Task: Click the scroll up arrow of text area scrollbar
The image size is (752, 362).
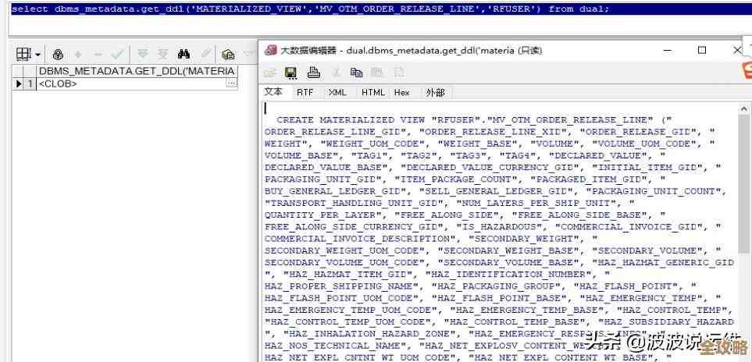Action: coord(744,109)
